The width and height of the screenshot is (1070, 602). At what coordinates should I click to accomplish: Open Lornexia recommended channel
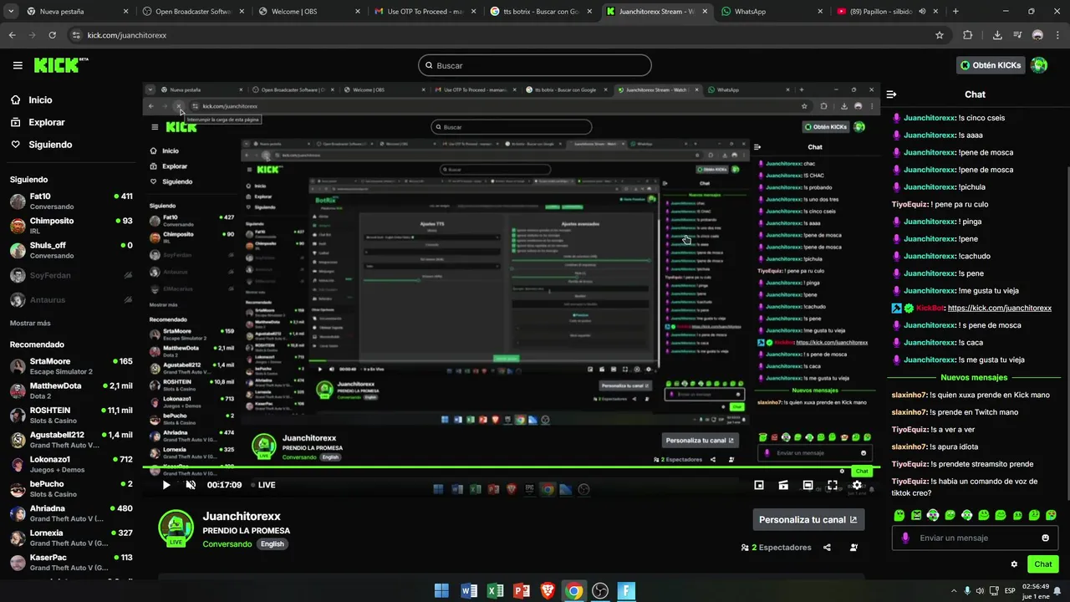(71, 538)
